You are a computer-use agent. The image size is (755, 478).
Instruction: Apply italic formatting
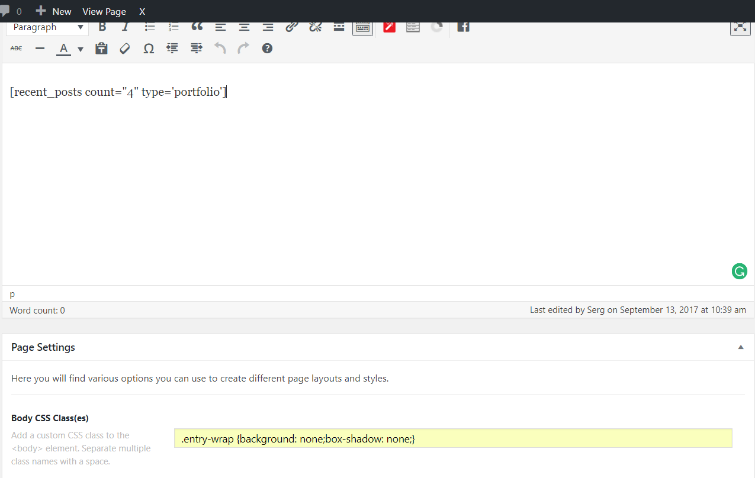click(126, 27)
